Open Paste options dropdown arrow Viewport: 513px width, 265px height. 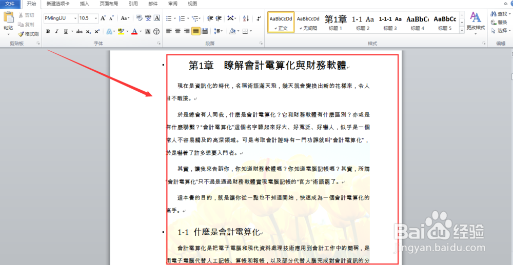pos(9,34)
